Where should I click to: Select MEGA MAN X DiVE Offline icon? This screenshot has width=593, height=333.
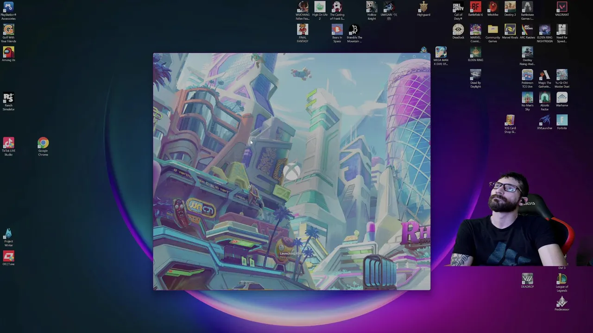coord(441,56)
